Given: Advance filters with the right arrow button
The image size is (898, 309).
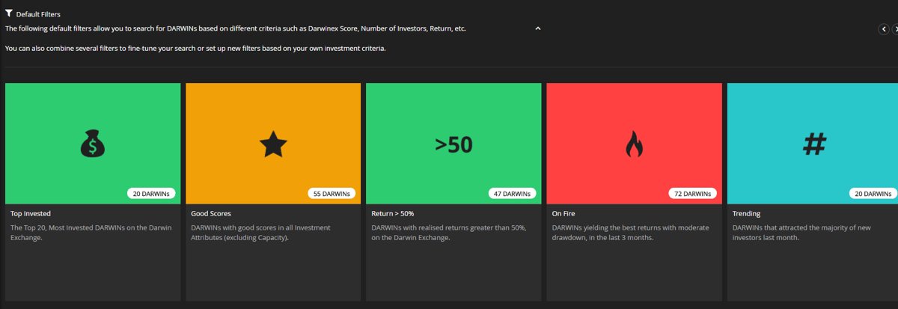Looking at the screenshot, I should click(x=895, y=28).
